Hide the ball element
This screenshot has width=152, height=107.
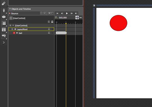49,33
